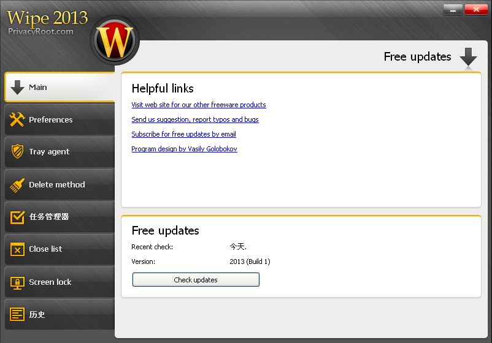Click the Wipe 2013 title text
Viewport: 492px width, 343px height.
[x=47, y=18]
